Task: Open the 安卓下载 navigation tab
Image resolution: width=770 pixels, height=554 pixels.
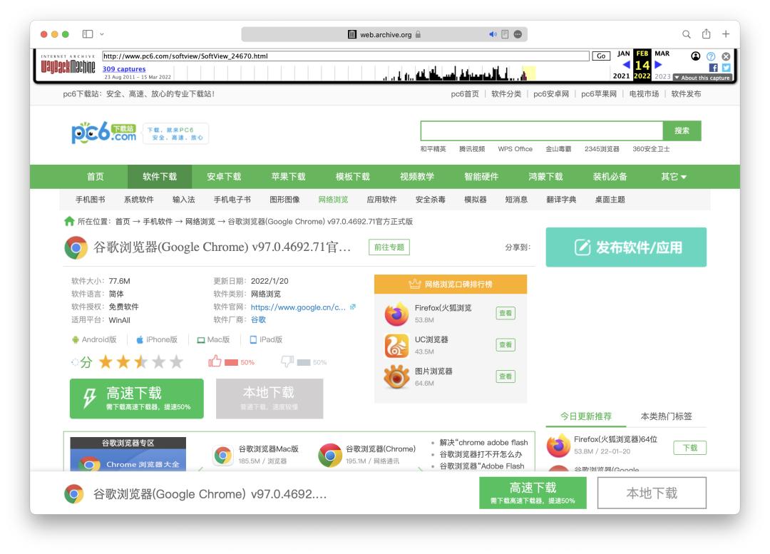Action: click(224, 177)
